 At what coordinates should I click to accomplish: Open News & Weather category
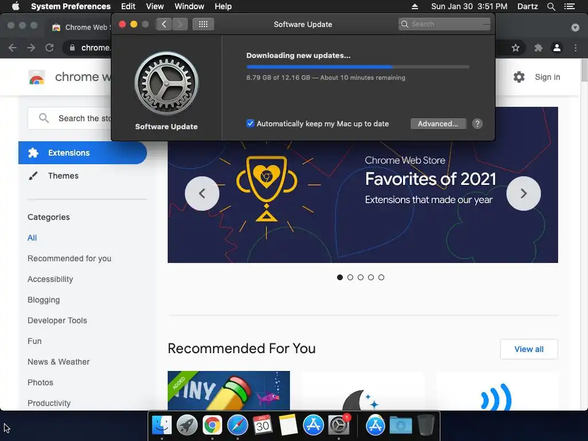click(x=59, y=362)
